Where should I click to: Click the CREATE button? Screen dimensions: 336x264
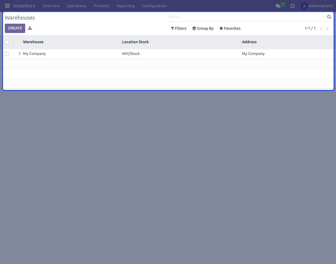pos(15,28)
